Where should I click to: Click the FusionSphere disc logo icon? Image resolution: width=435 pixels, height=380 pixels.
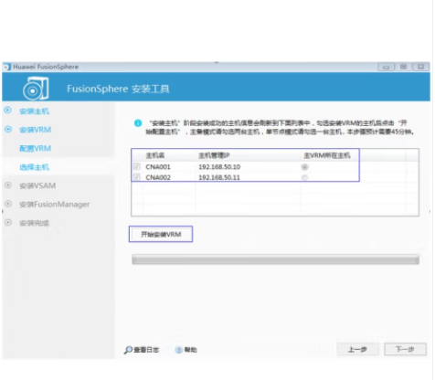coord(36,89)
